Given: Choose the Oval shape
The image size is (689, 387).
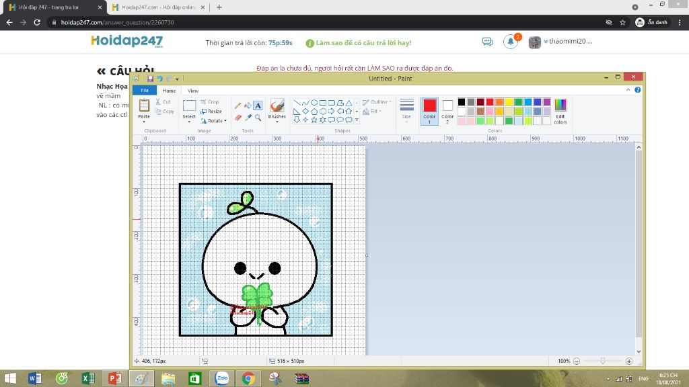Looking at the screenshot, I should 314,103.
